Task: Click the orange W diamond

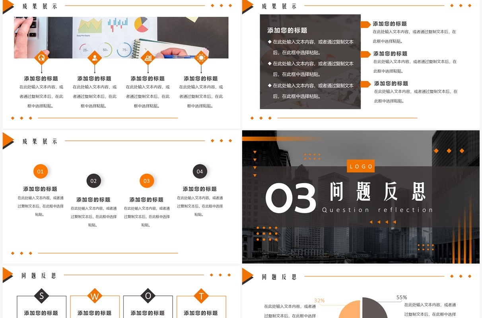Action: point(95,296)
